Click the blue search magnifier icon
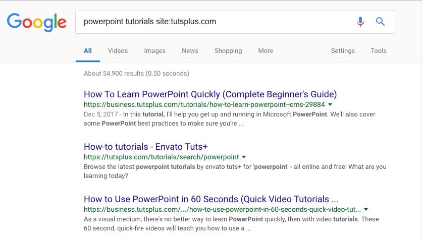The image size is (422, 239). coord(380,21)
